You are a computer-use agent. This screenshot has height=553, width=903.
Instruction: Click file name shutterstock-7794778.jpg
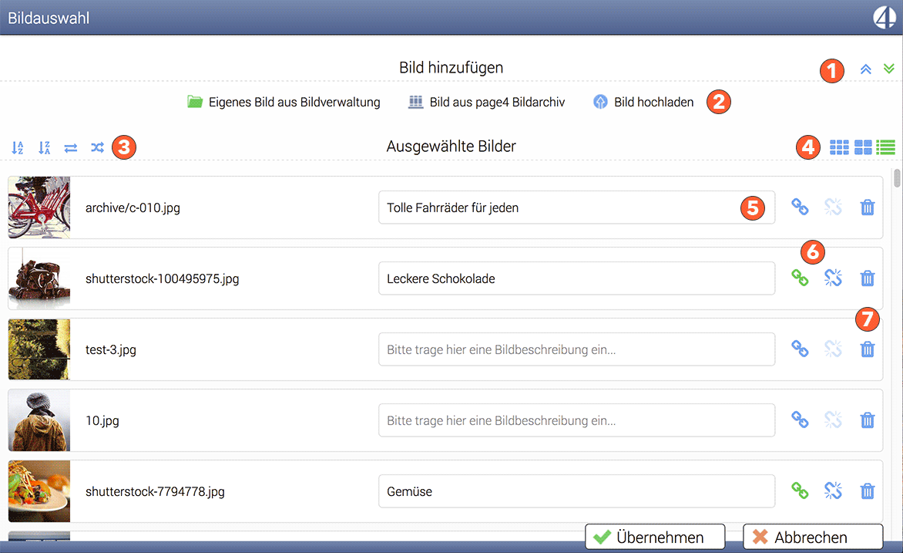point(155,491)
